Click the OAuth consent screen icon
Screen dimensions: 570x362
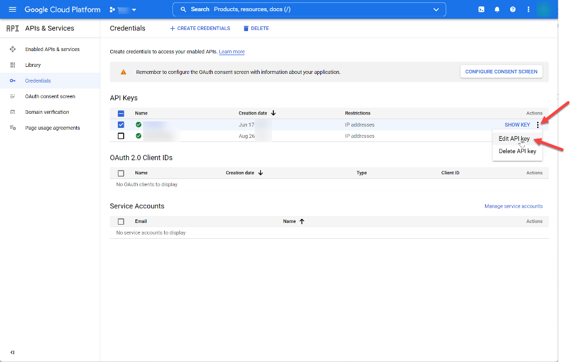point(13,96)
